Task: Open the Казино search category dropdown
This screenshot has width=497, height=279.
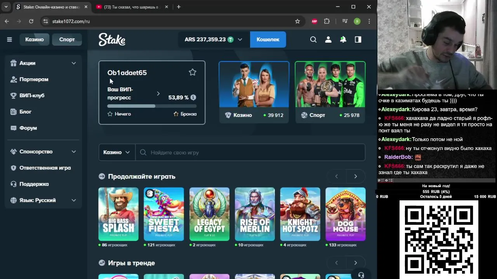Action: point(116,152)
